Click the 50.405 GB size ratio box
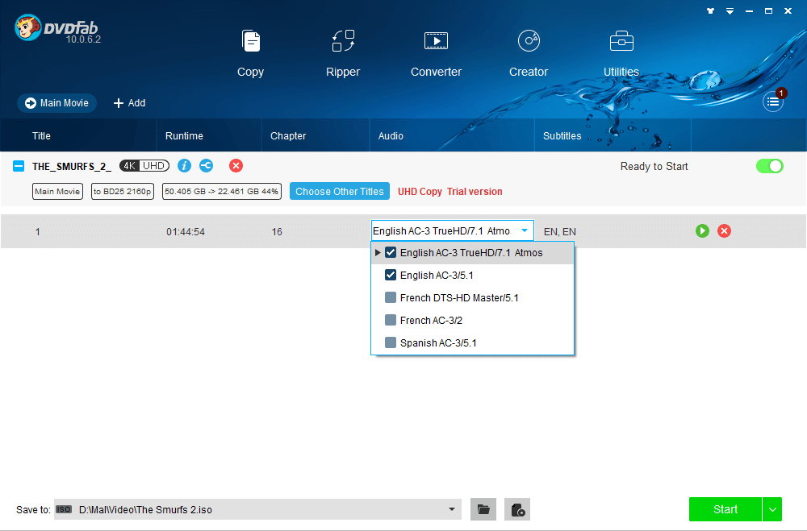This screenshot has width=807, height=531. click(222, 191)
